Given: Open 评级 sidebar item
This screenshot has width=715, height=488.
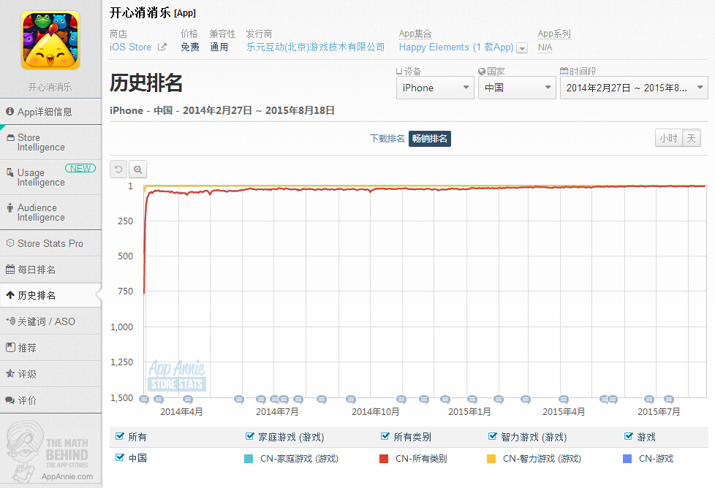Looking at the screenshot, I should coord(50,373).
